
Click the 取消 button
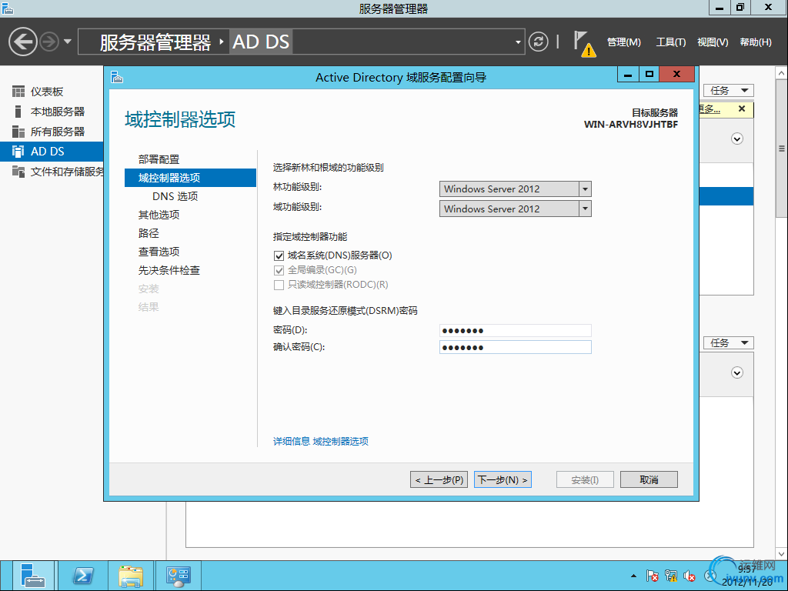pos(649,480)
